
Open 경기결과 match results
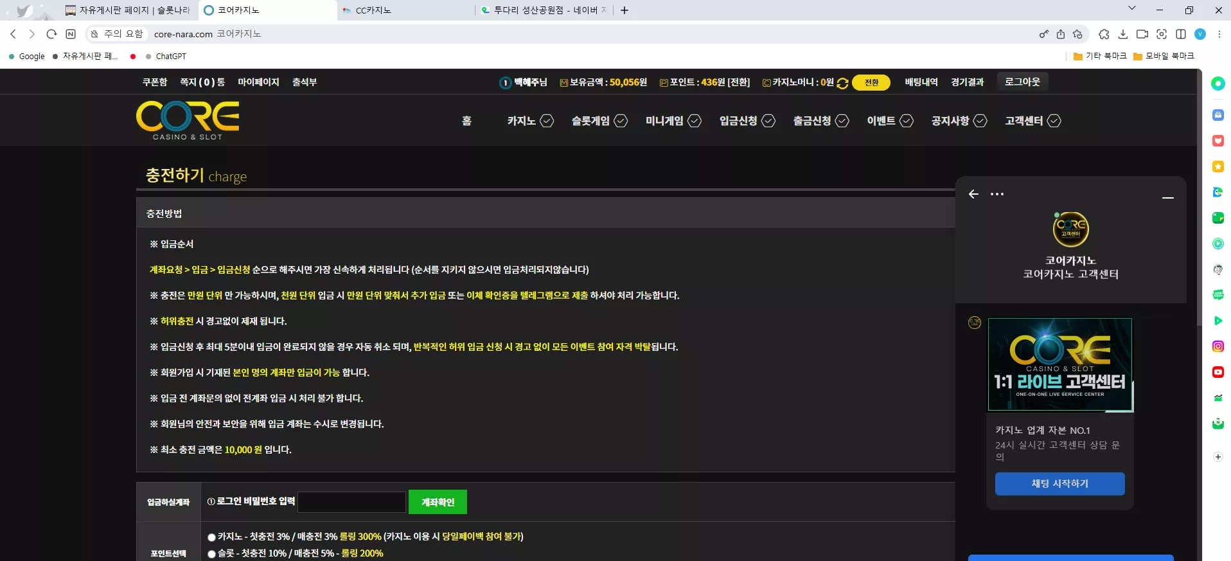pos(968,82)
